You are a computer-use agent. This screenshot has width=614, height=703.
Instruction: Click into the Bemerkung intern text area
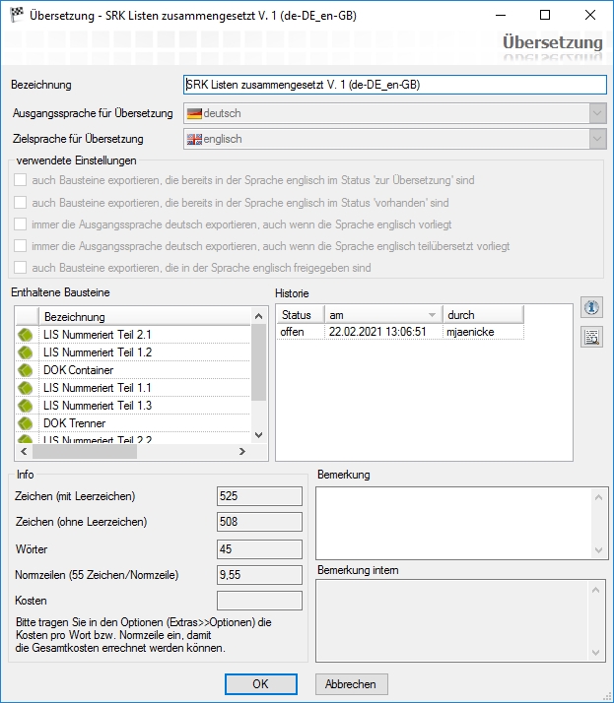click(x=452, y=621)
